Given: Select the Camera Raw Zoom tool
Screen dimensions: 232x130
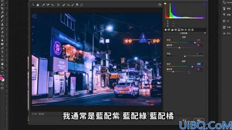Looking at the screenshot, I should tap(33, 5).
